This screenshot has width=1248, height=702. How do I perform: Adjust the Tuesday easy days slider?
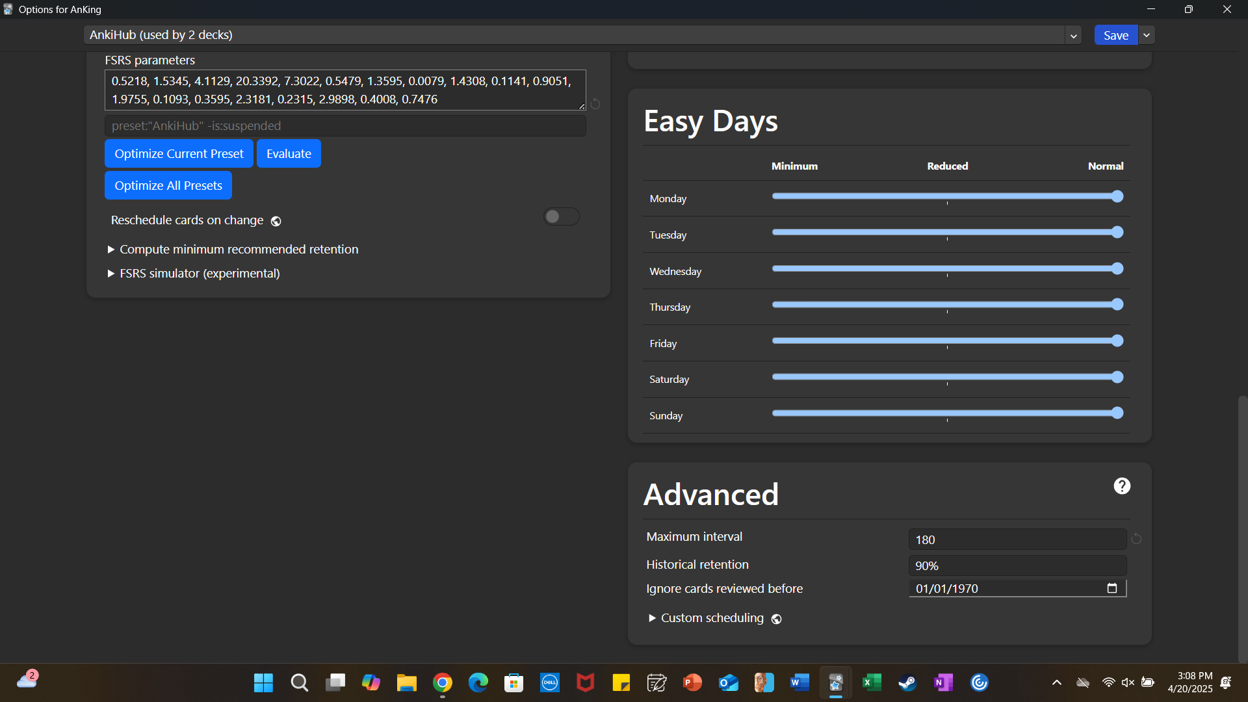coord(948,232)
